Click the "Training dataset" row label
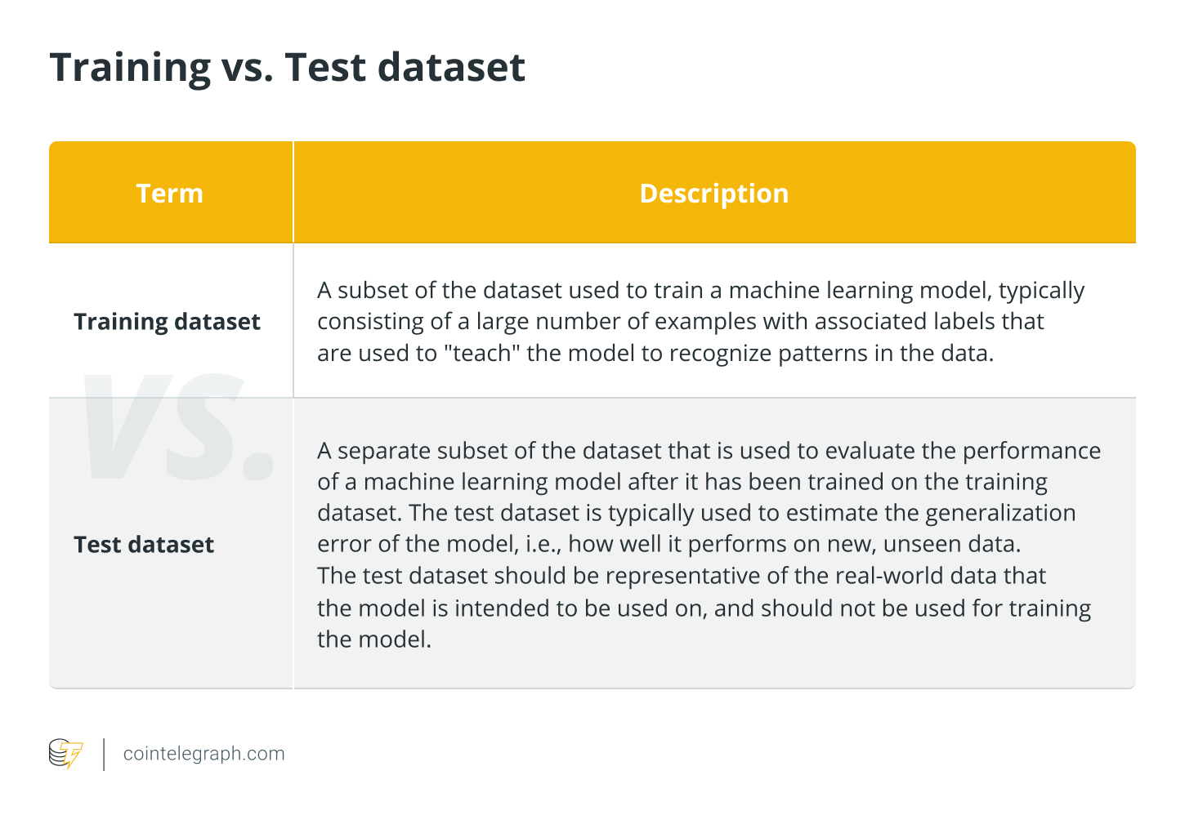Viewport: 1185px width, 820px height. coord(167,322)
